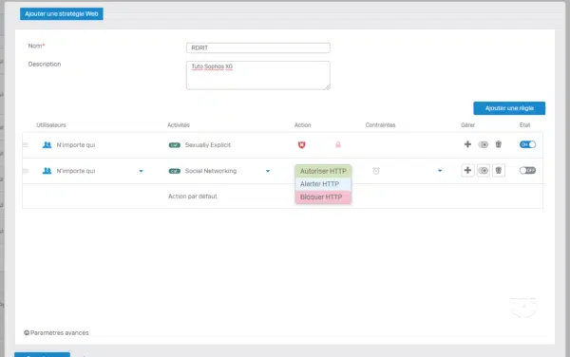Viewport: 570px width, 357px height.
Task: Clone the Sexually Explicit rule
Action: pyautogui.click(x=484, y=144)
